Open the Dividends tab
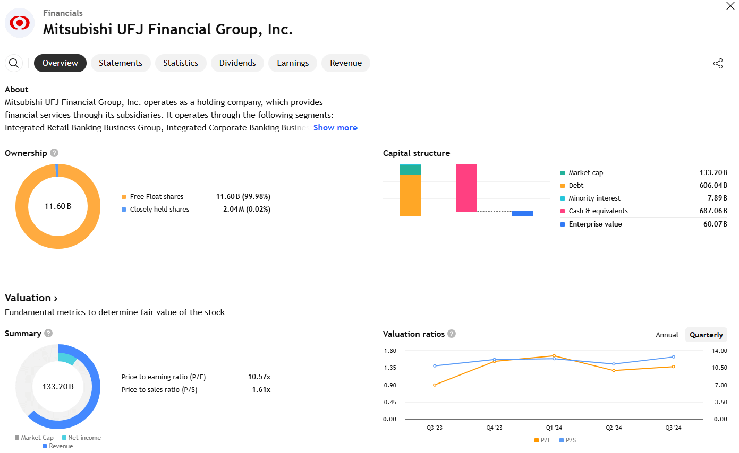Viewport: 739px width, 453px height. click(237, 63)
